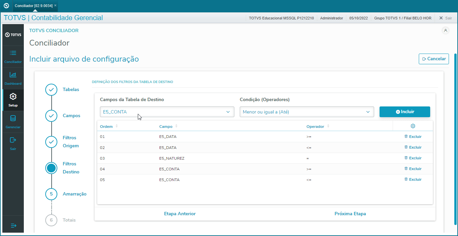
Task: Open Campos da Tabela de Destino dropdown
Action: point(167,112)
